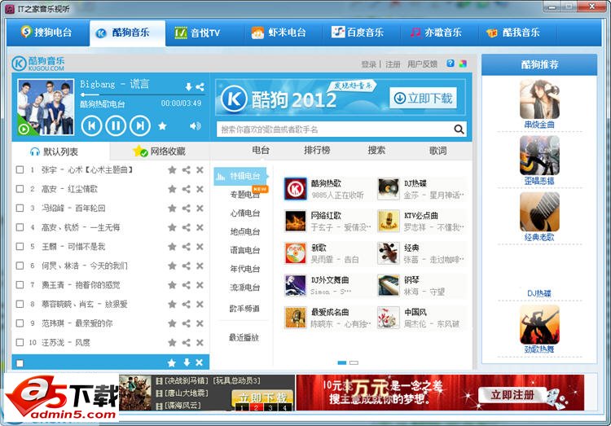Viewport: 611px width, 426px height.
Task: Open the 用户反馈 link
Action: click(x=422, y=64)
